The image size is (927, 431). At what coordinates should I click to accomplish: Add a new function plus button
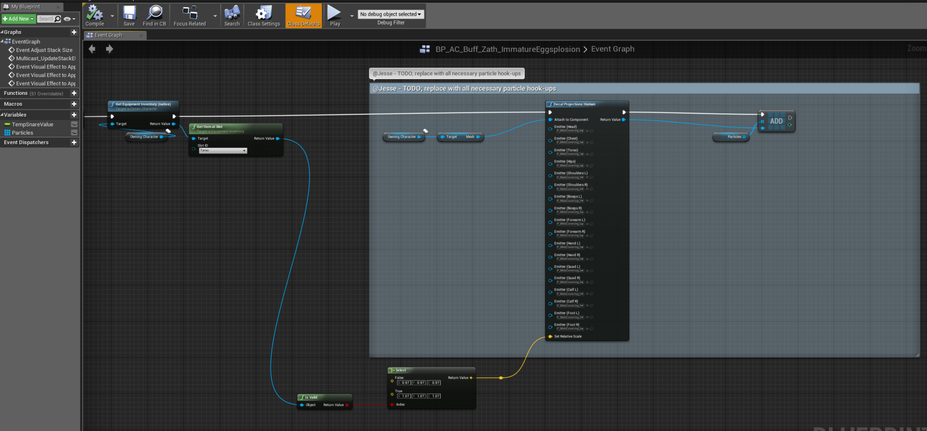point(74,93)
